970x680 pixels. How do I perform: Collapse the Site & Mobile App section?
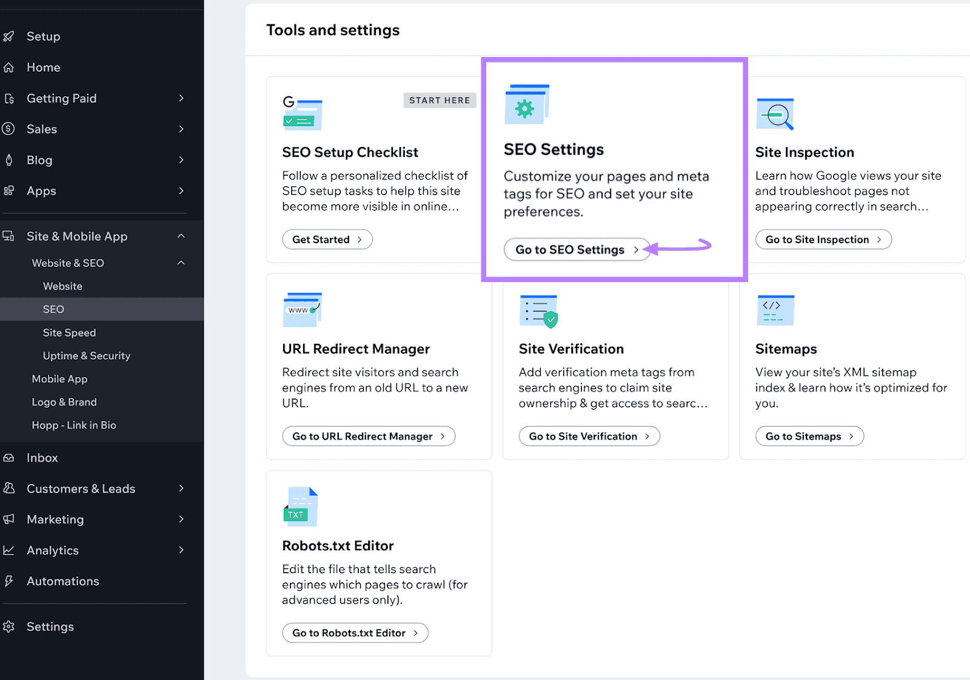pyautogui.click(x=181, y=236)
